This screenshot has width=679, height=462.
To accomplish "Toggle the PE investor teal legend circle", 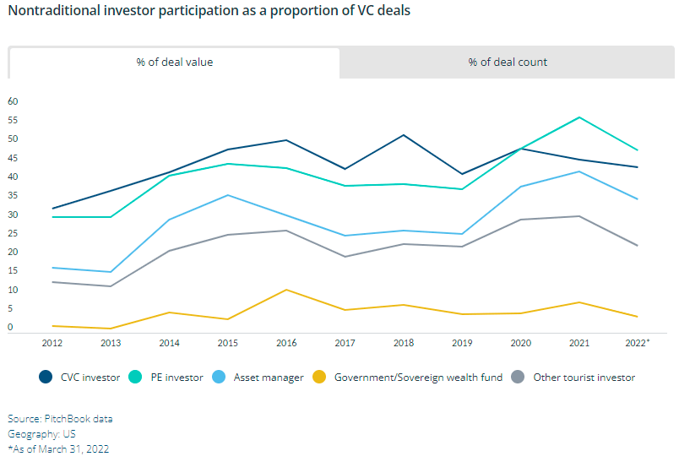I will click(135, 378).
